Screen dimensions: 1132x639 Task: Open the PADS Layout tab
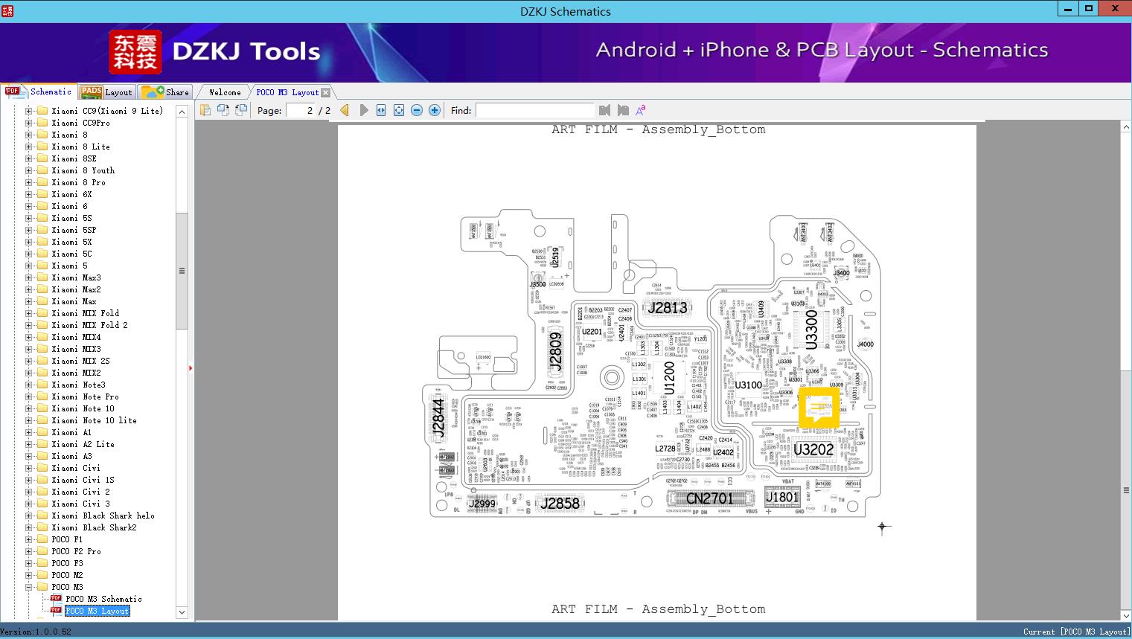106,92
